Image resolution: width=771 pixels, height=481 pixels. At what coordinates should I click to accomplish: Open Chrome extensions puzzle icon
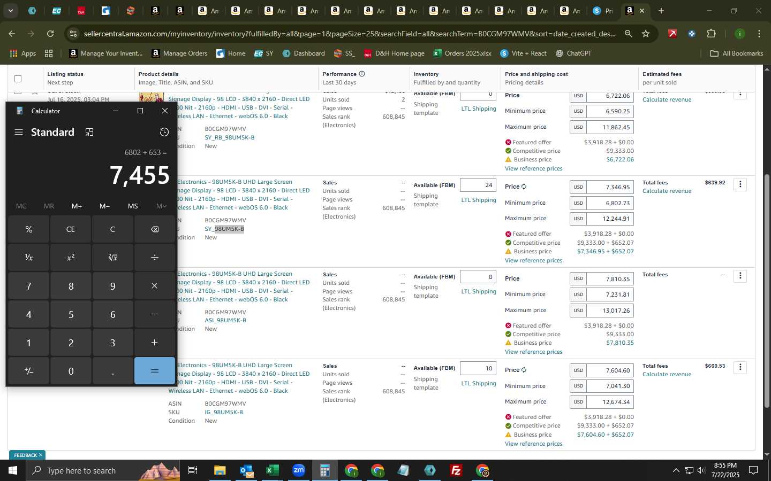point(711,34)
